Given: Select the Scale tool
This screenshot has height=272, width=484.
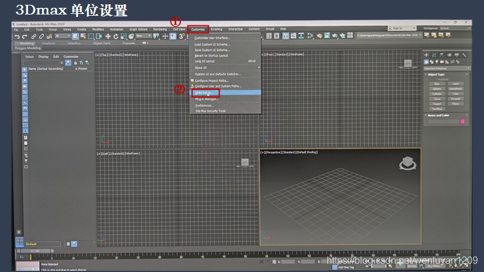Looking at the screenshot, I should (x=123, y=36).
